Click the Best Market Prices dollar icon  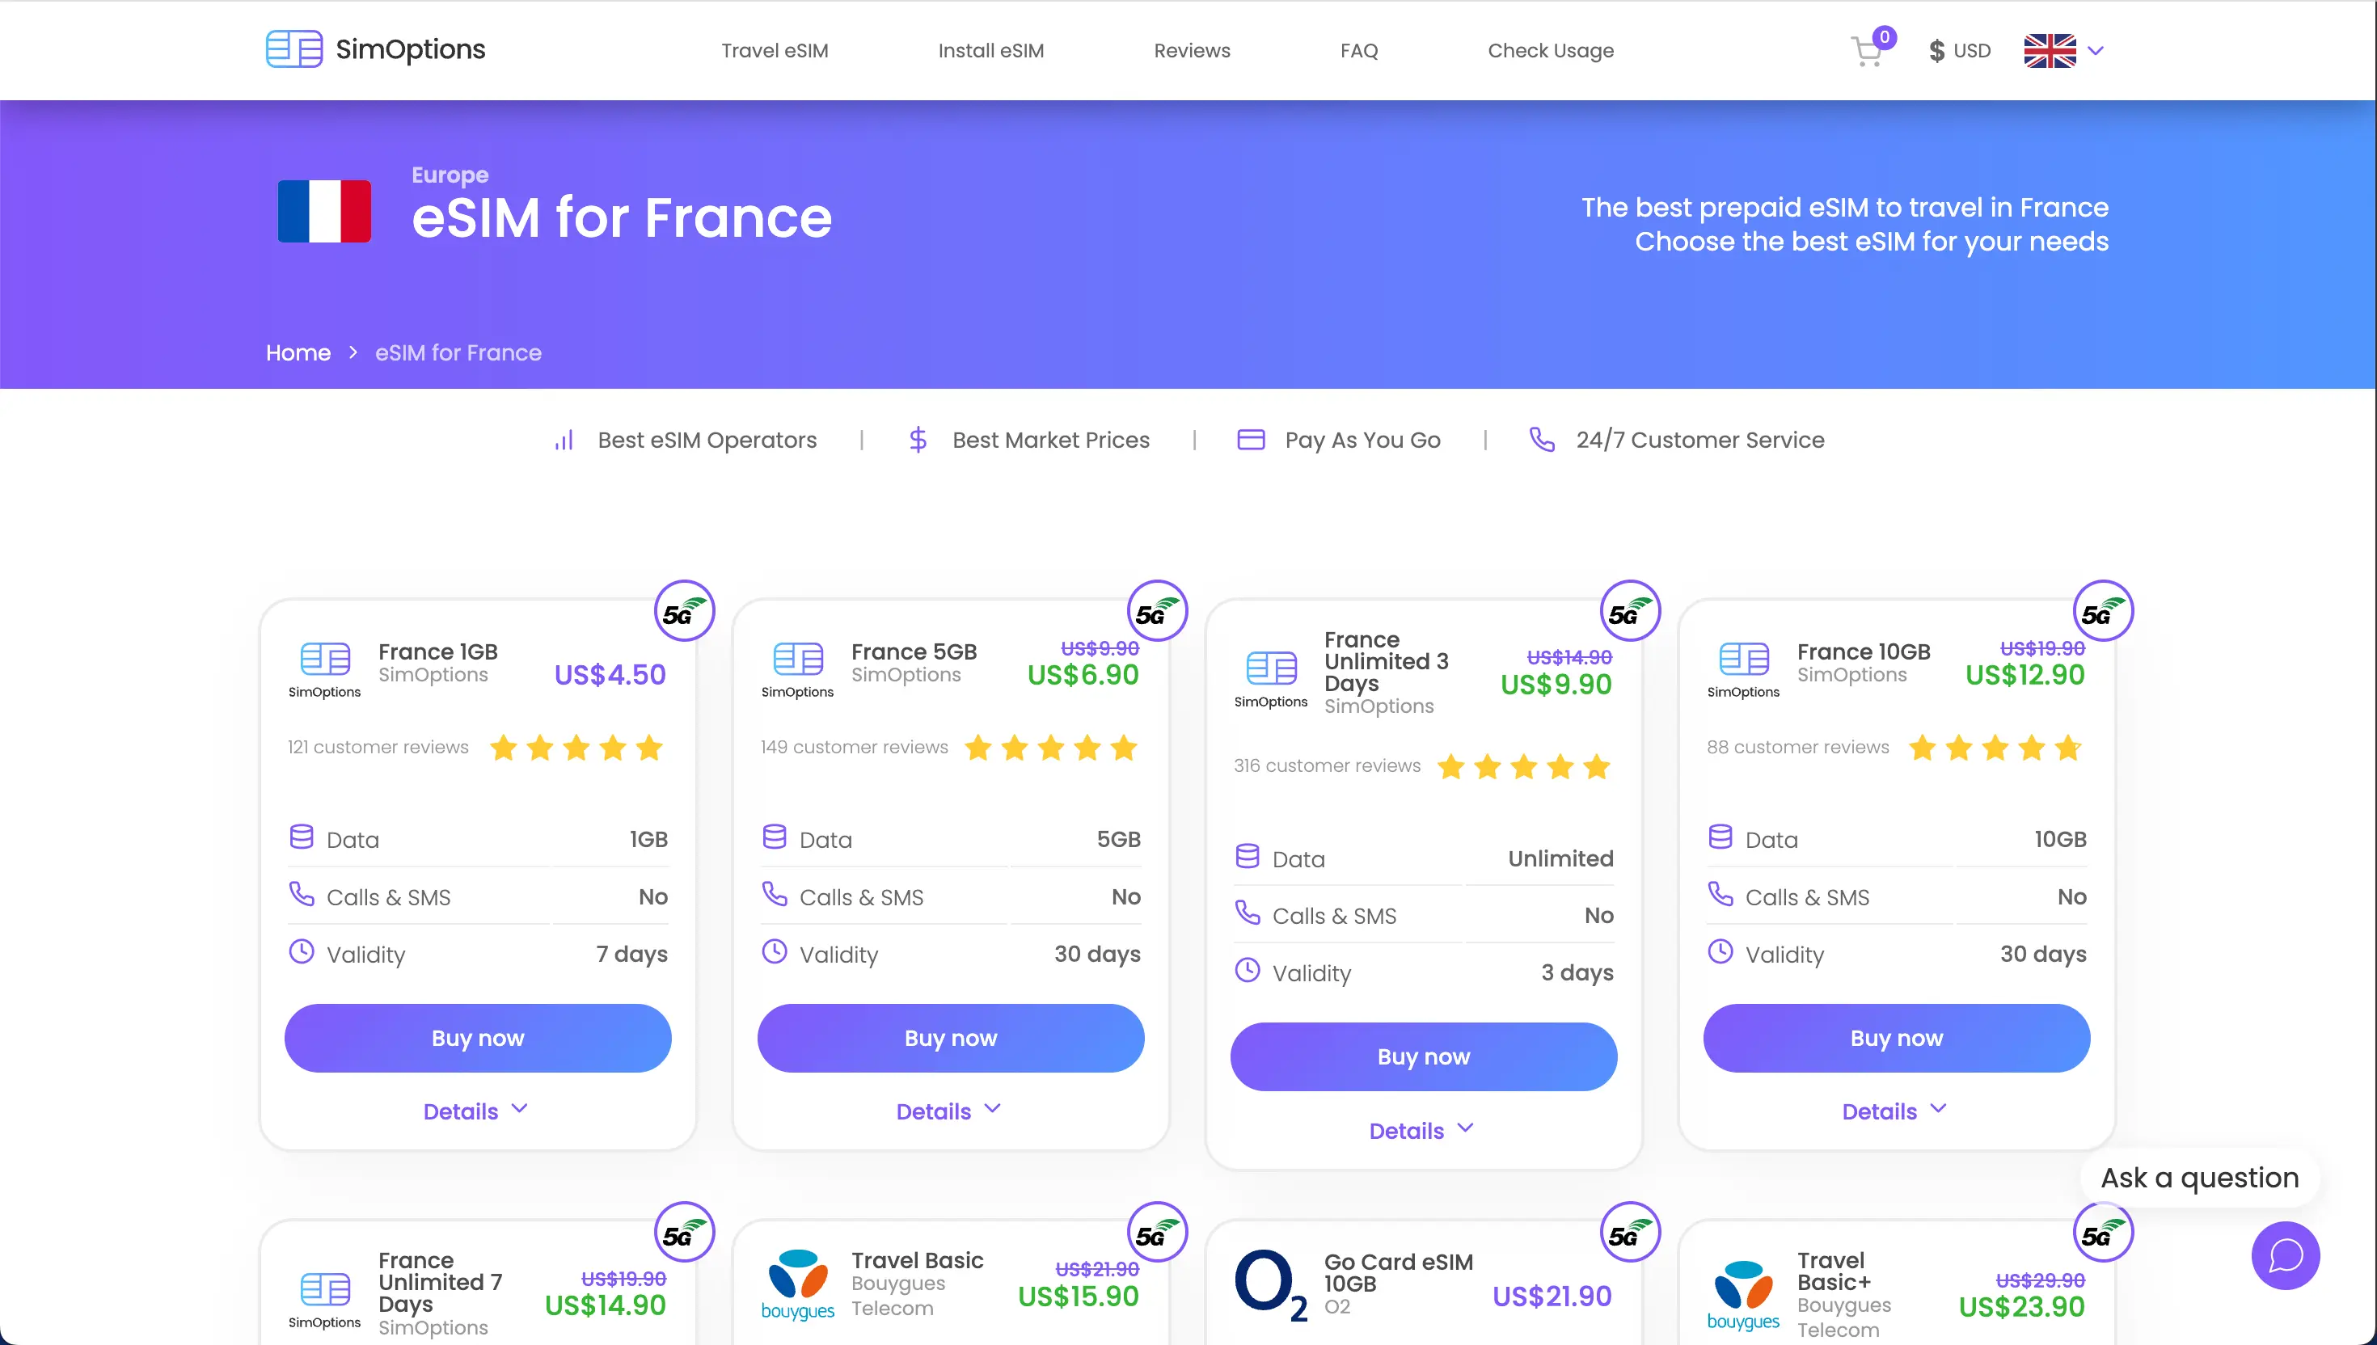click(x=918, y=440)
